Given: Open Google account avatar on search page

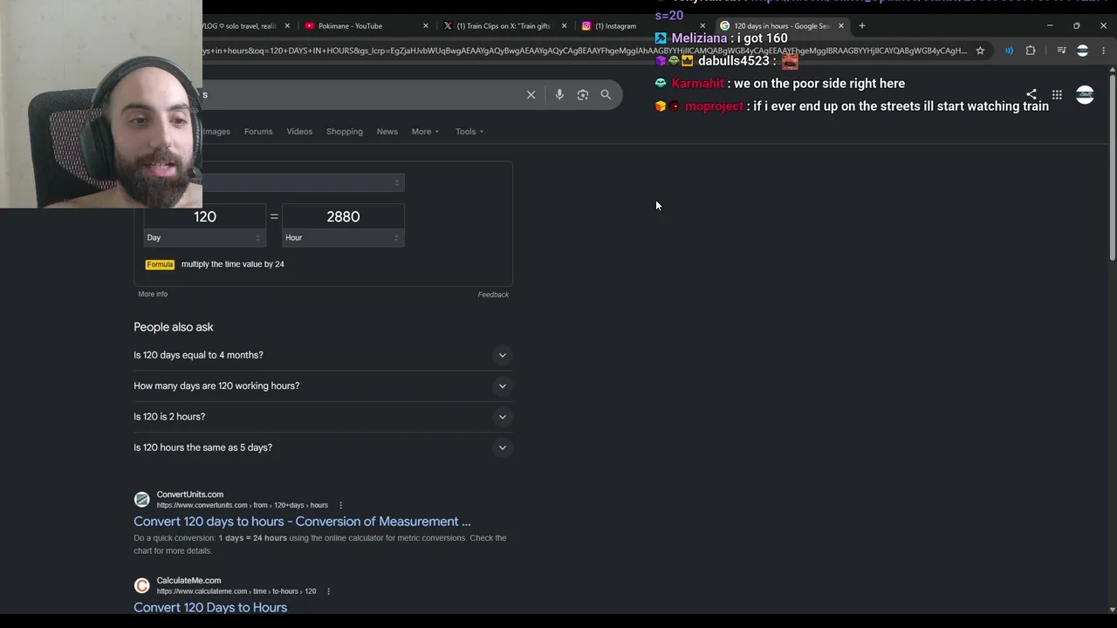Looking at the screenshot, I should coord(1085,94).
